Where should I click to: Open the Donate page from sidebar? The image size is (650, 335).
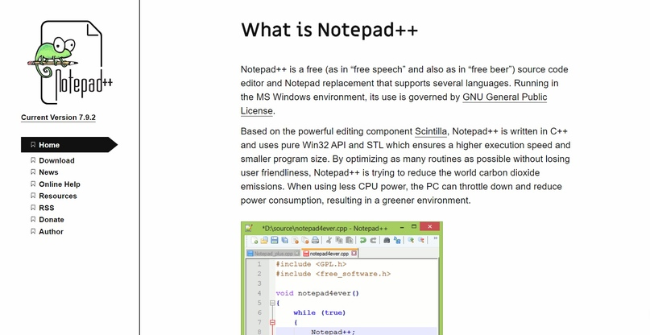(52, 220)
